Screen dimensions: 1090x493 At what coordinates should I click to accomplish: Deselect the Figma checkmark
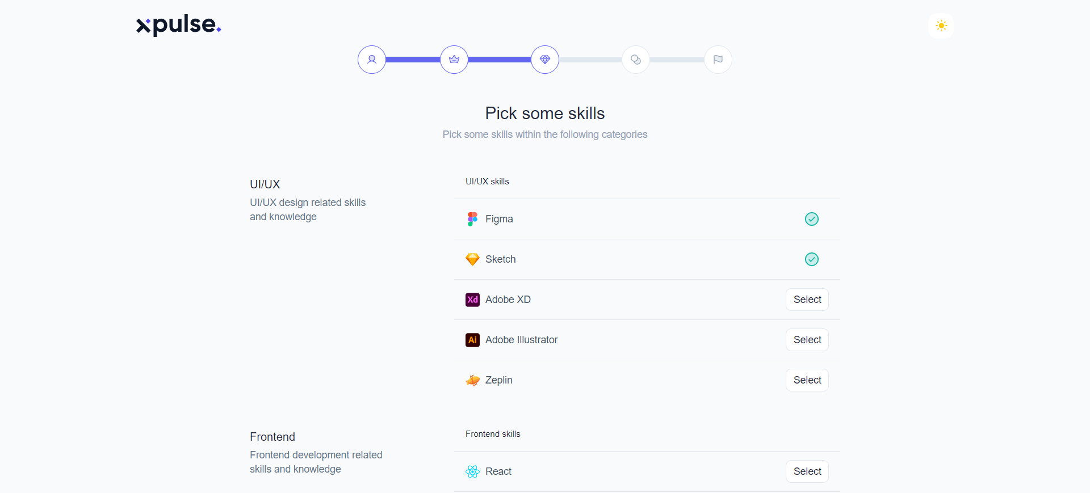coord(812,219)
